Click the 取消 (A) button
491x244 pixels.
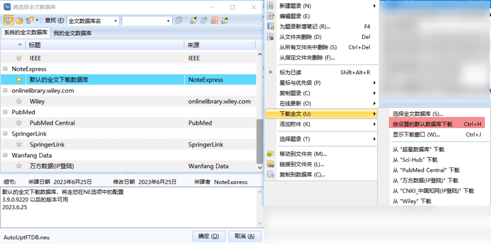[245, 236]
